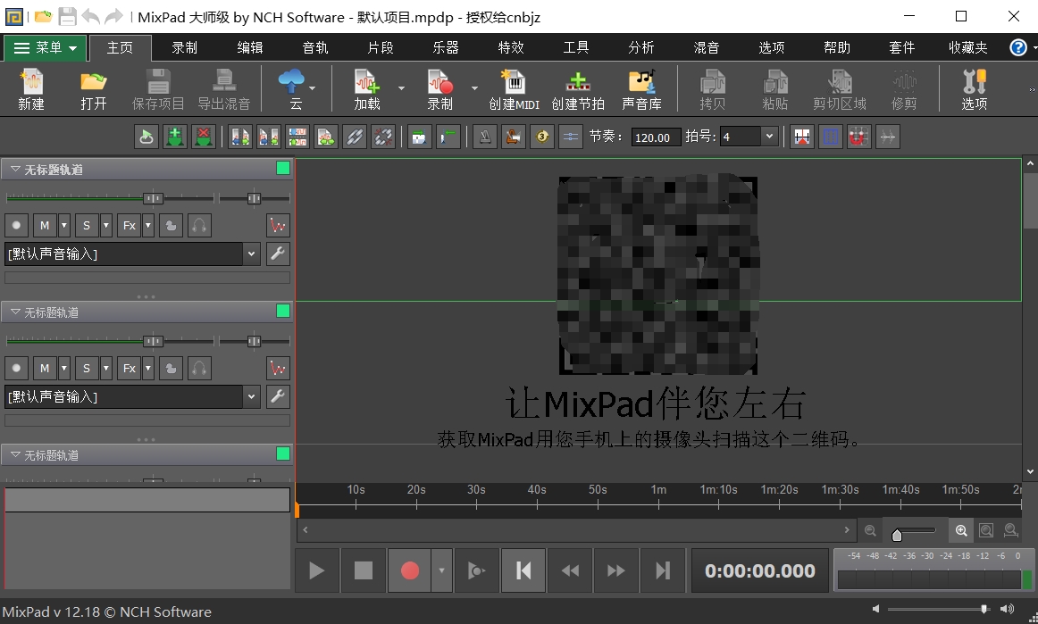Screen dimensions: 1038x624
Task: Switch to the 特效 tab
Action: click(511, 47)
